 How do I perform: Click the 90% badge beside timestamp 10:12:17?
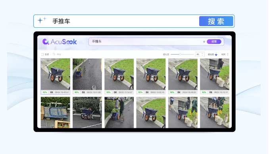coord(204,92)
